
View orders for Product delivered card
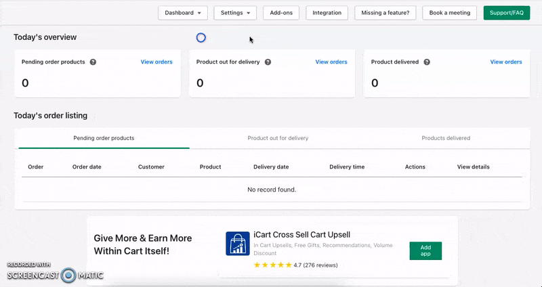click(506, 62)
